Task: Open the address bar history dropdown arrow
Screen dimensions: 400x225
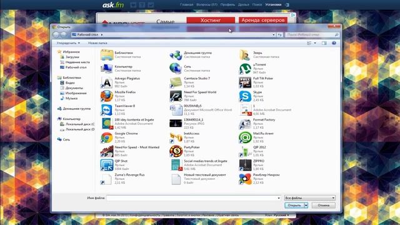Action: point(274,35)
